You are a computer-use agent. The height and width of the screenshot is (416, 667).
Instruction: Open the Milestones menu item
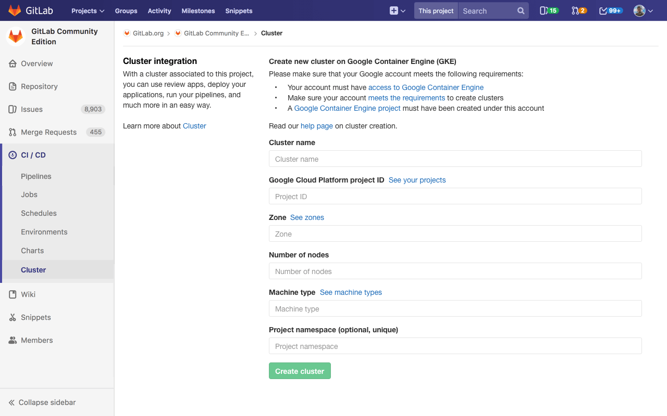coord(198,10)
